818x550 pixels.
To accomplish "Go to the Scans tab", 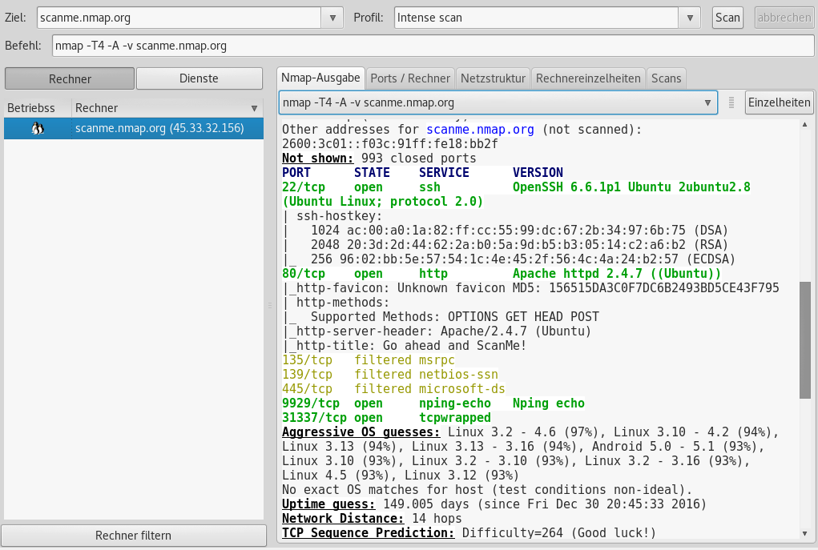I will point(666,78).
